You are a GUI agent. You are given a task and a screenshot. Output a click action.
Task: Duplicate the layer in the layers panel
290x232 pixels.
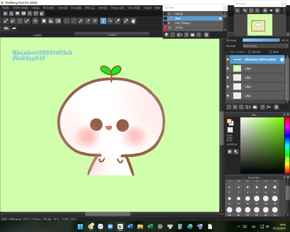tap(263, 107)
